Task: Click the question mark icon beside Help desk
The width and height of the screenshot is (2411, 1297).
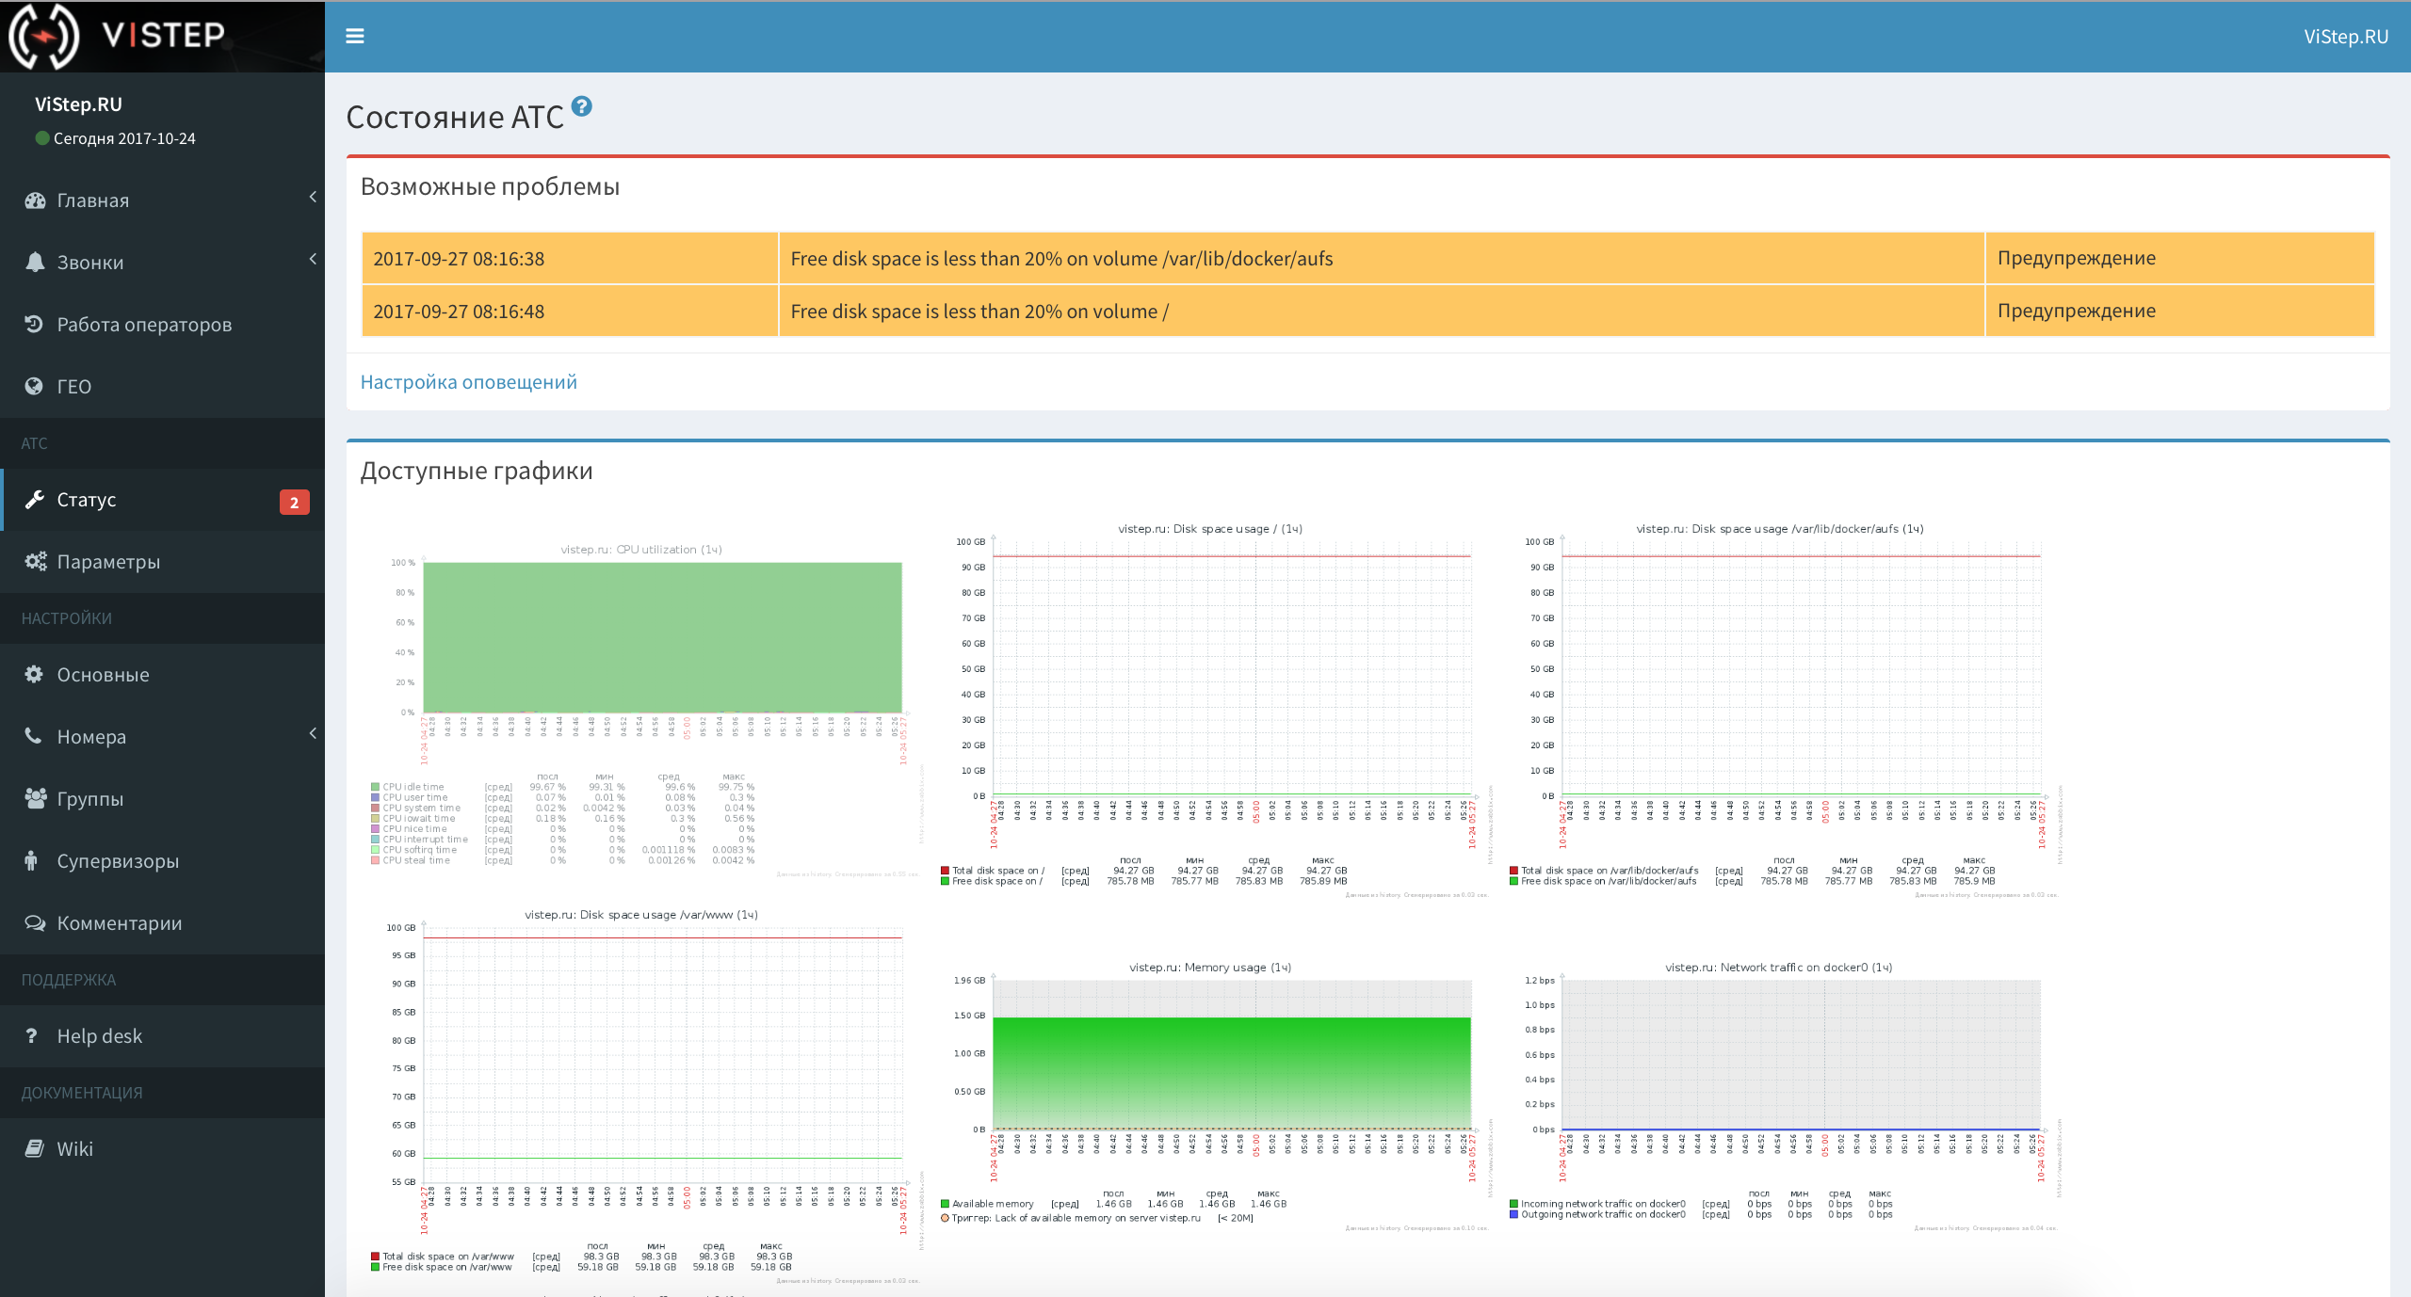Action: click(x=31, y=1035)
